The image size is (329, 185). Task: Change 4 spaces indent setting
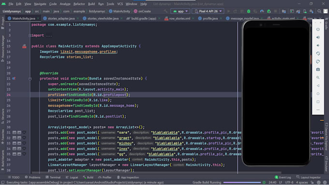[x=302, y=182]
